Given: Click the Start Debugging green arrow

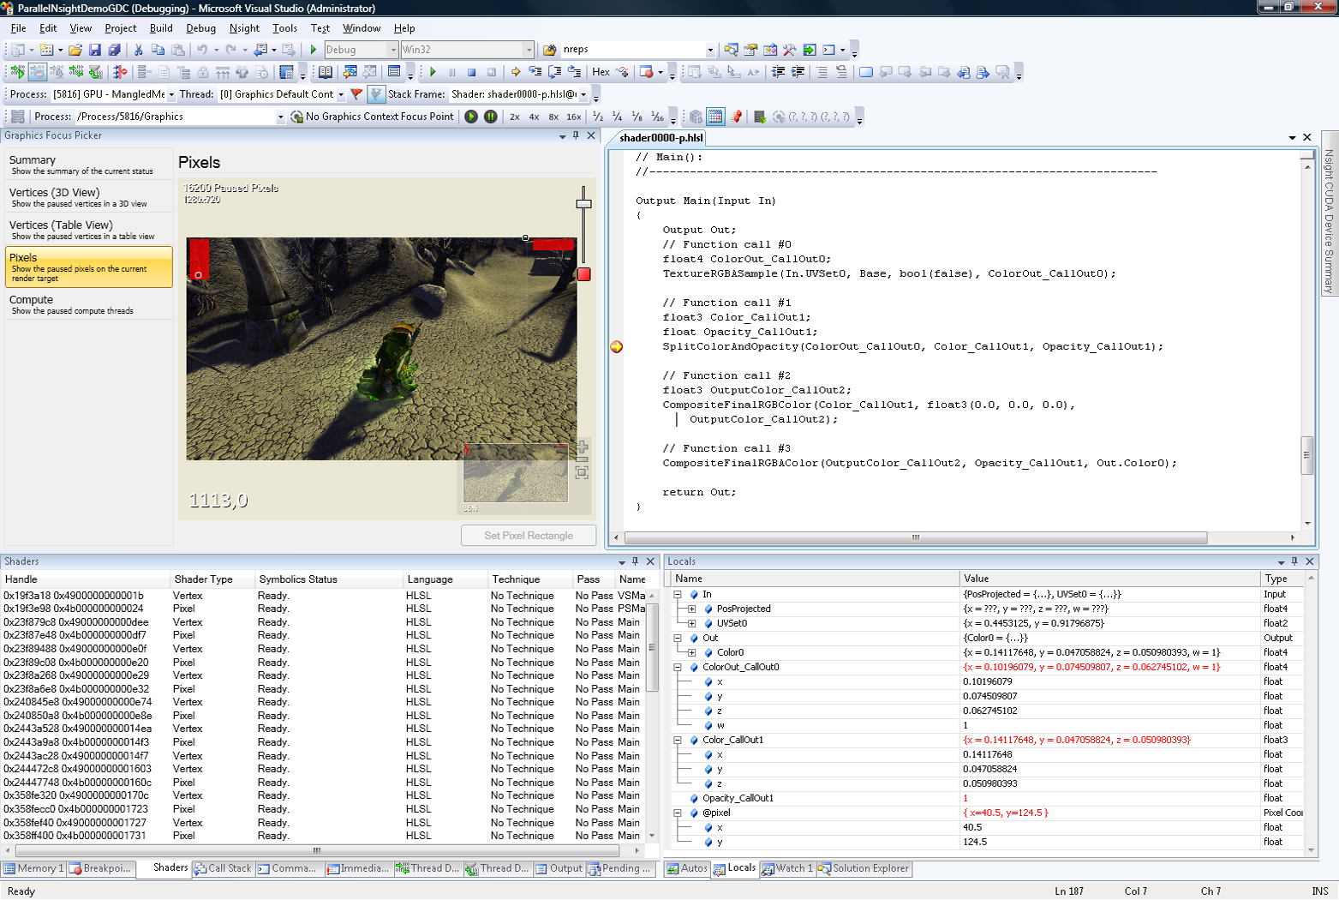Looking at the screenshot, I should [x=314, y=50].
